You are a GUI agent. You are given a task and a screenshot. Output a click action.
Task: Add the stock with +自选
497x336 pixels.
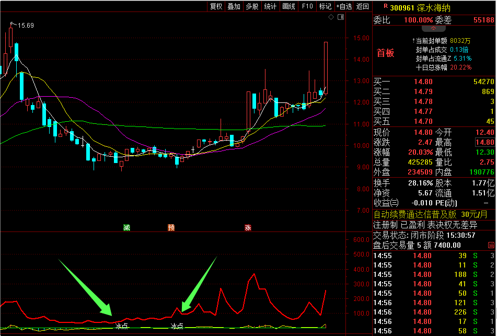[344, 6]
